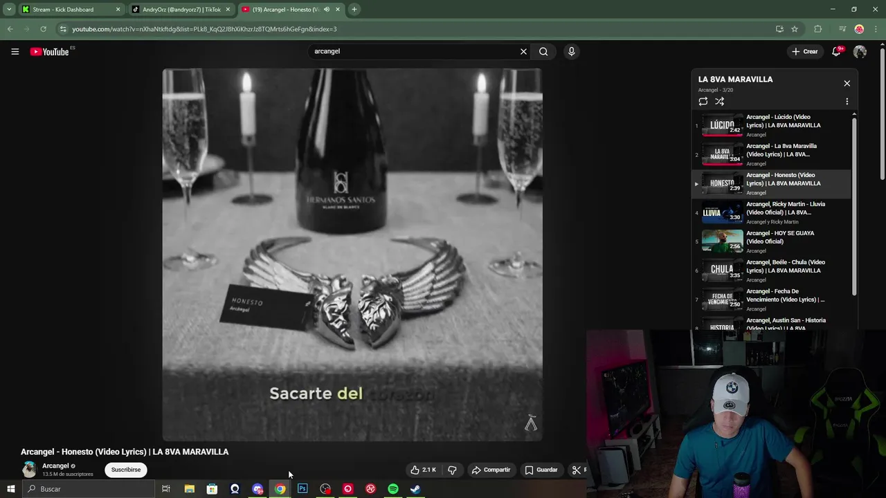Play Chula with Beéle video
Image resolution: width=886 pixels, height=498 pixels.
coord(772,270)
